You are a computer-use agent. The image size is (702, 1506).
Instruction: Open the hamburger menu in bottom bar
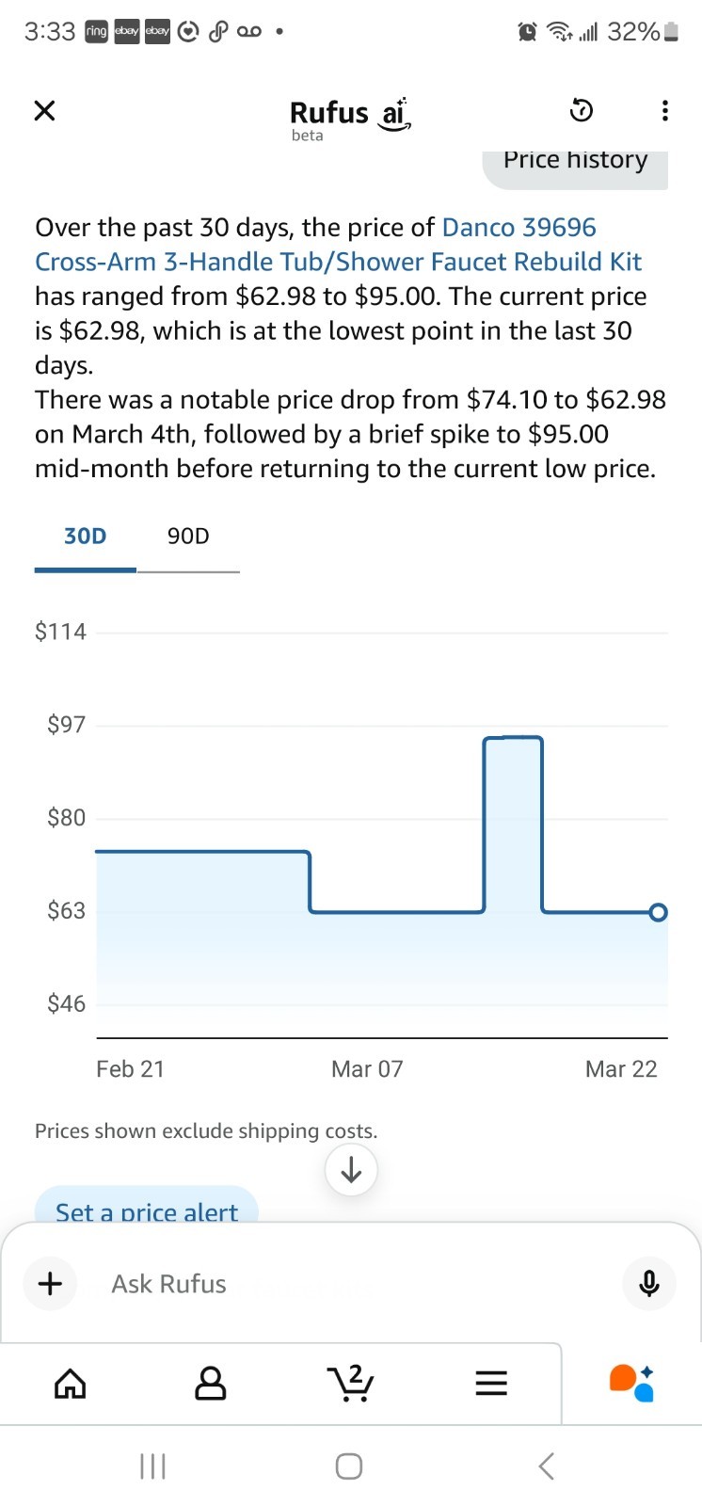coord(490,1383)
